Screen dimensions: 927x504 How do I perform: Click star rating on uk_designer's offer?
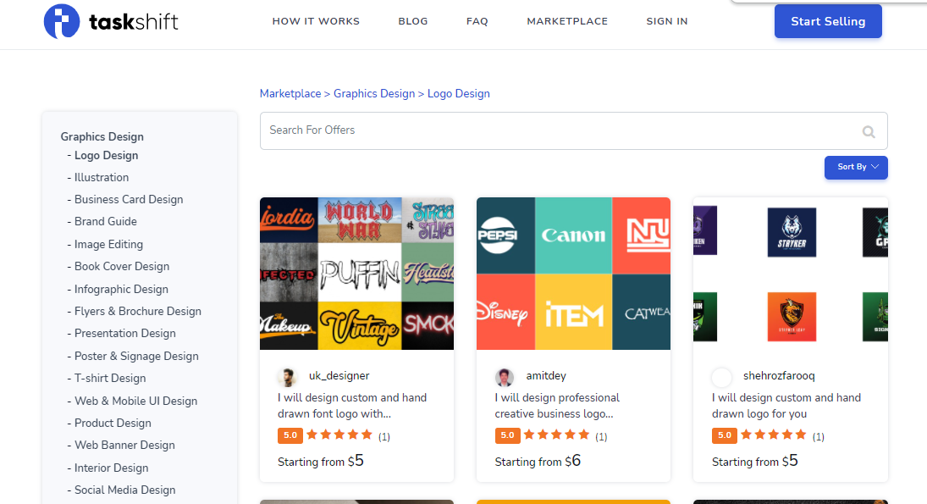pos(339,435)
